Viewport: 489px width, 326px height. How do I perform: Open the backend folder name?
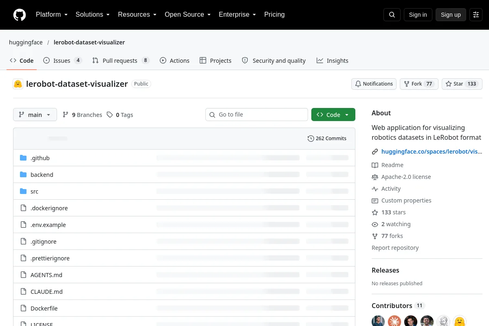click(42, 175)
